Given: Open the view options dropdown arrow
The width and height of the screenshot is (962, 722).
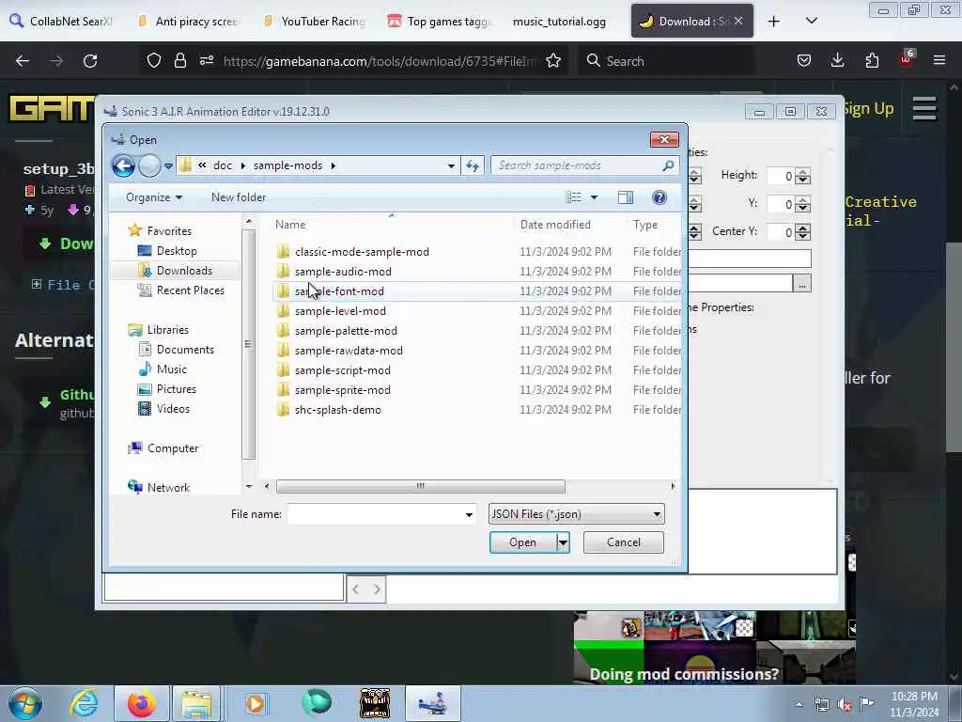Looking at the screenshot, I should 594,197.
